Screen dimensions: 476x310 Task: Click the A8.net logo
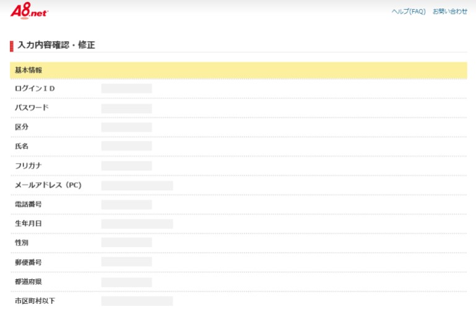tap(28, 11)
